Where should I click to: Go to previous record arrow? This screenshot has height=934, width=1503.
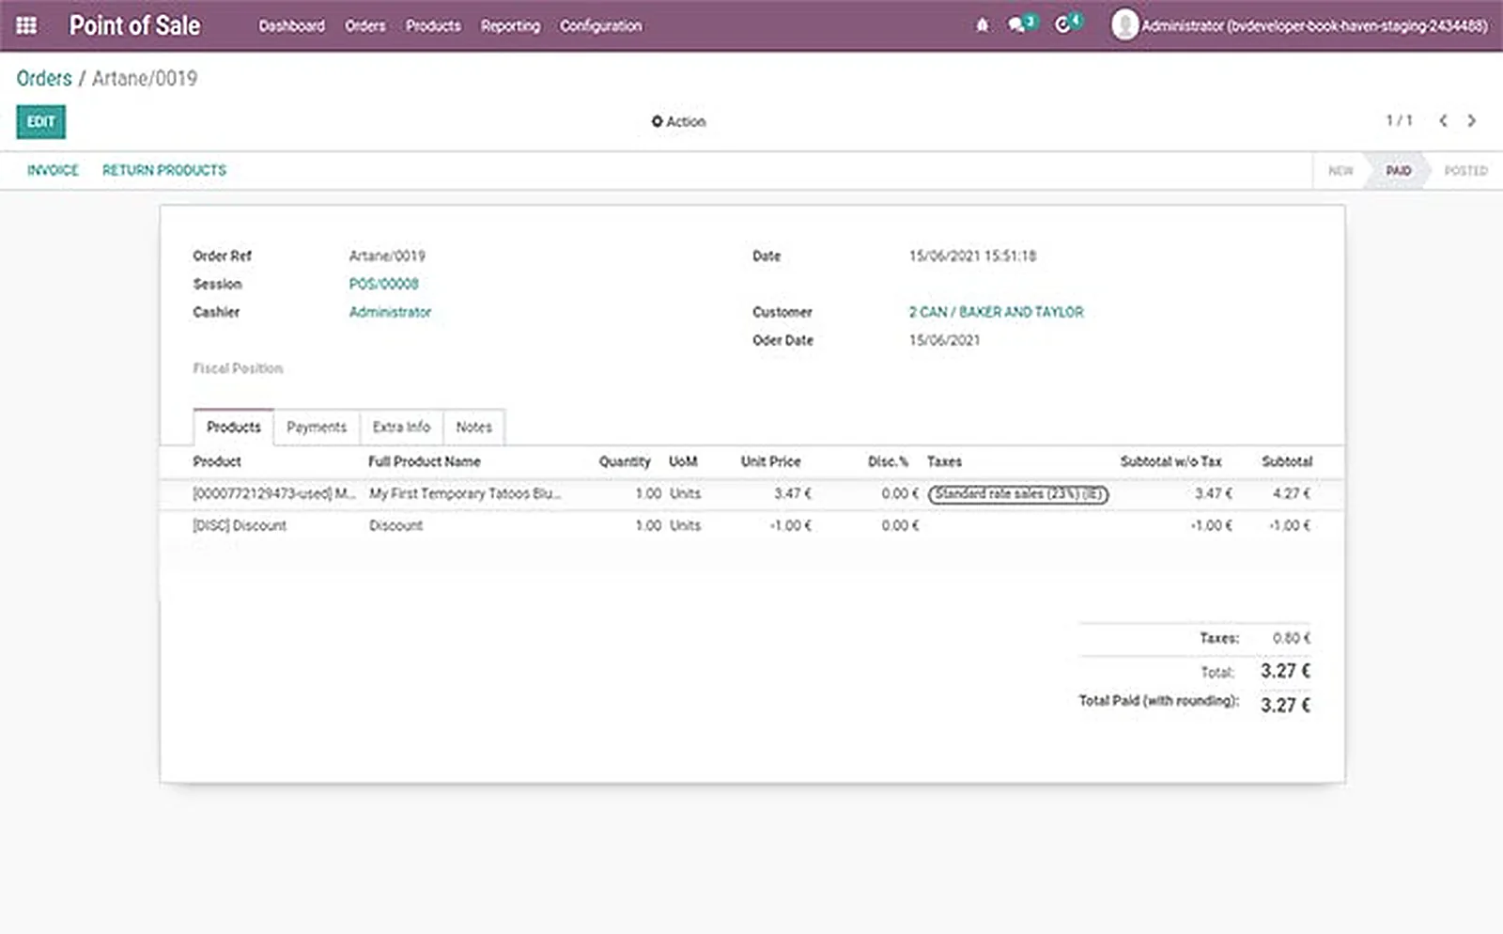(x=1443, y=120)
